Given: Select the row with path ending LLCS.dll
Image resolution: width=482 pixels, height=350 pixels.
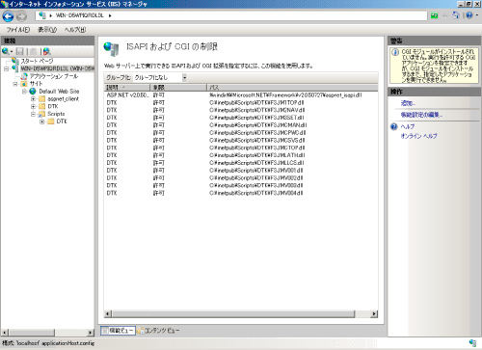Looking at the screenshot, I should click(241, 163).
